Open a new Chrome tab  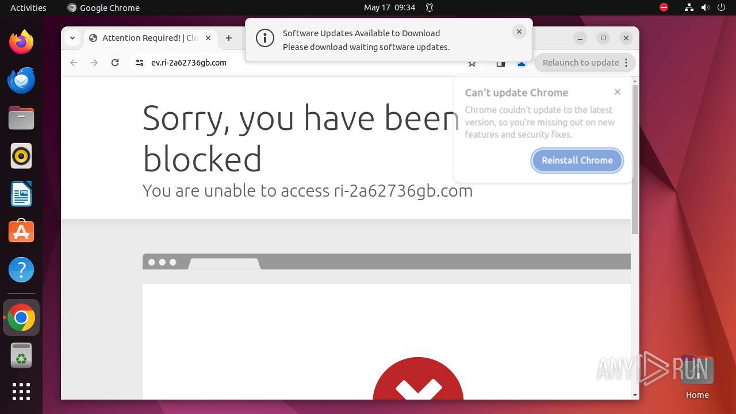pyautogui.click(x=229, y=38)
